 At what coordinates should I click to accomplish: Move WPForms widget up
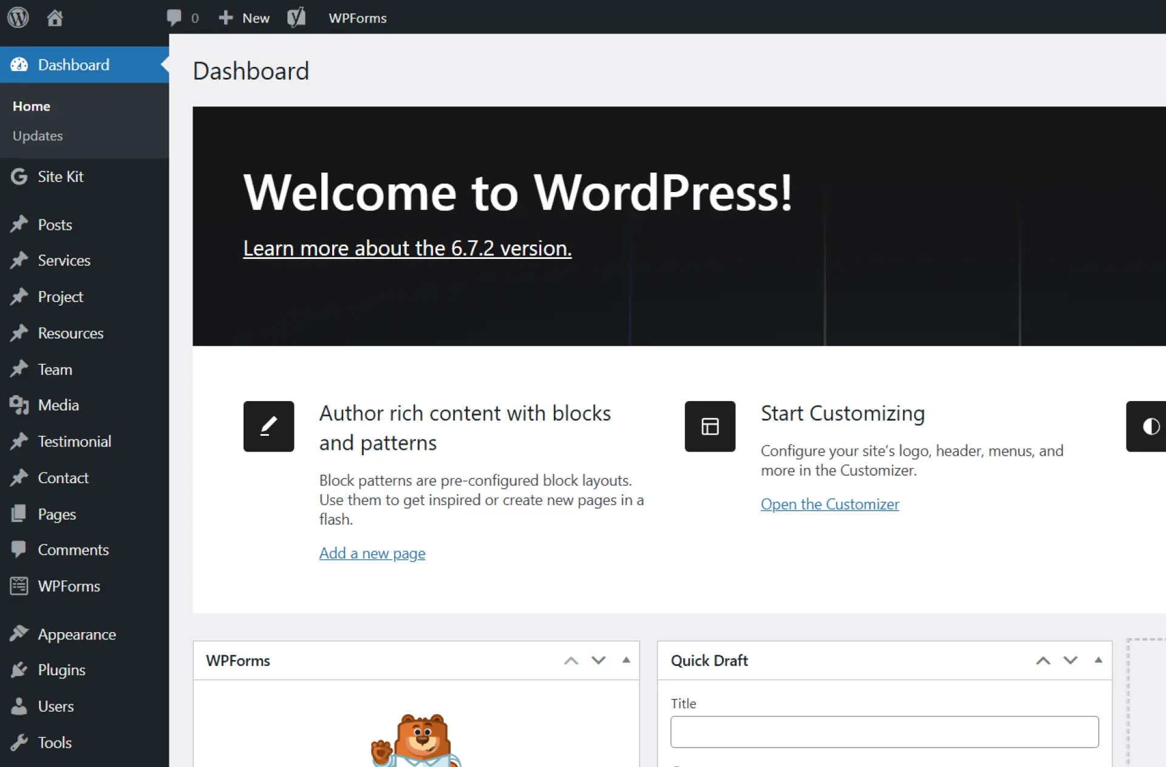tap(571, 661)
